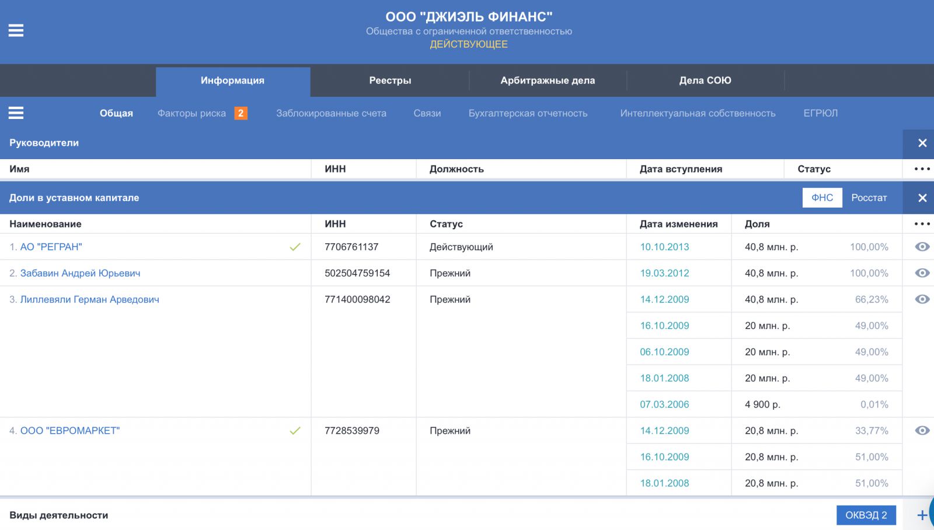This screenshot has height=530, width=934.
Task: Click the Дата вступления column header
Action: (x=681, y=169)
